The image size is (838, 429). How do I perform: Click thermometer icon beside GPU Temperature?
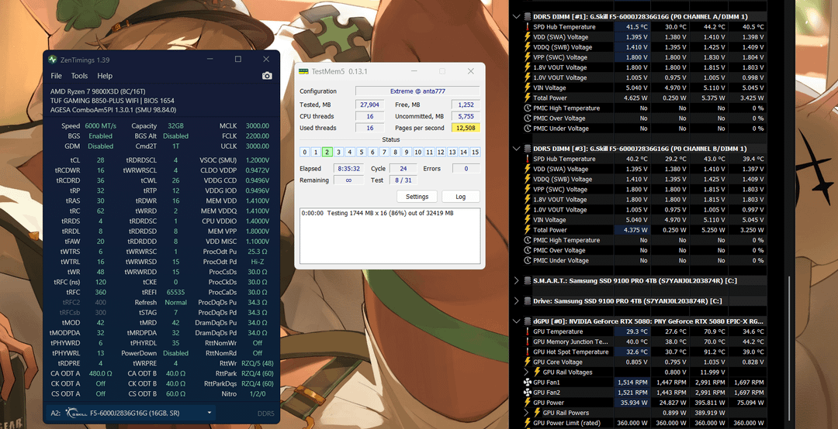click(528, 331)
